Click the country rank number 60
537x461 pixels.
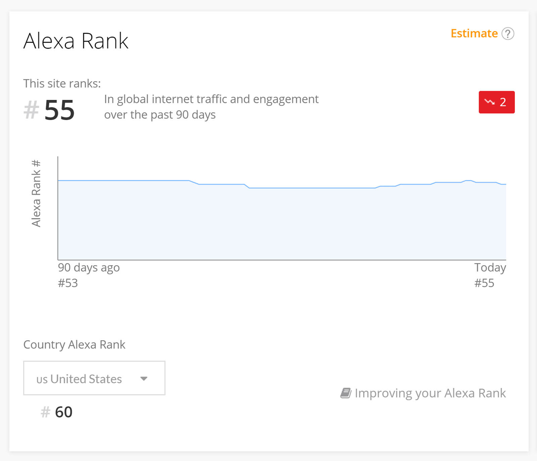click(64, 412)
